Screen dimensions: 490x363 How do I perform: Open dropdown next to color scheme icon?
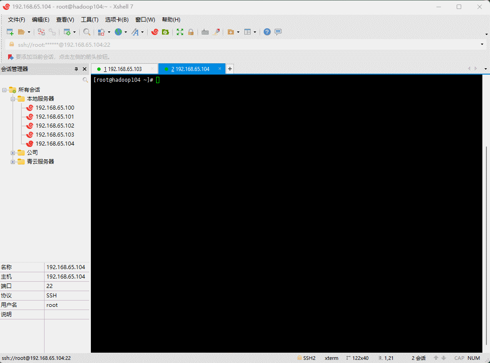tap(109, 32)
